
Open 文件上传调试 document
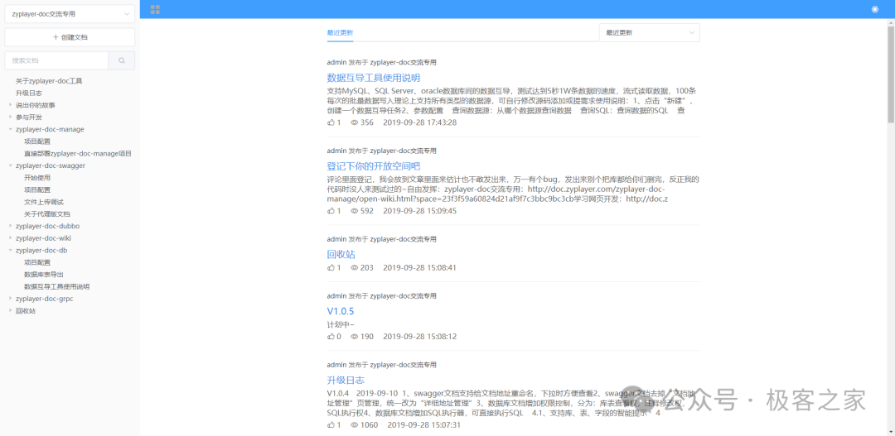43,202
